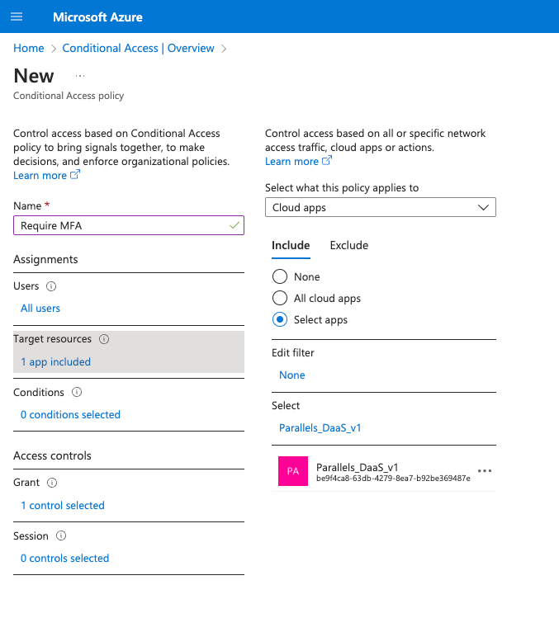
Task: Open the ellipsis menu for Parallels_DaaS_v1 app
Action: point(485,471)
